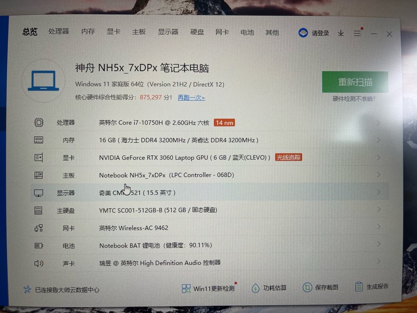Click the 保存截图 button label
417x313 pixels.
(x=327, y=287)
